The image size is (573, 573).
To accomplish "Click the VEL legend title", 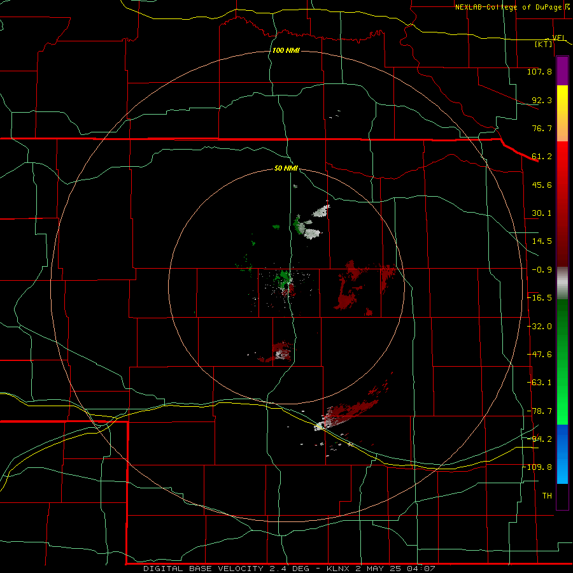I will (x=558, y=38).
